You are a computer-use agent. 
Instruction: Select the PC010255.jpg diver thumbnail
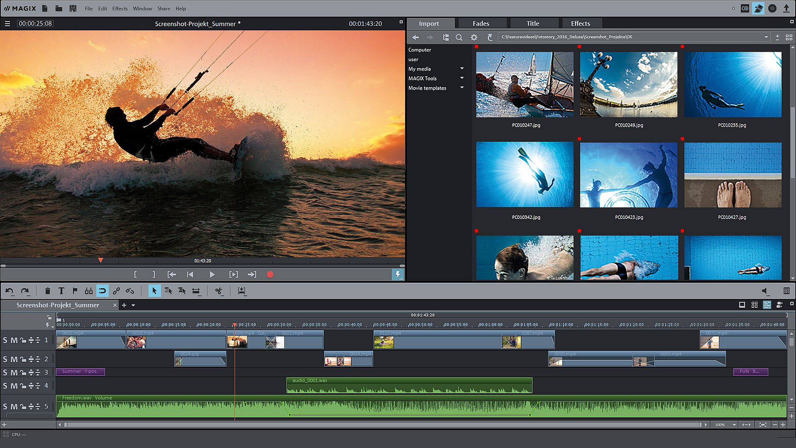pyautogui.click(x=733, y=85)
